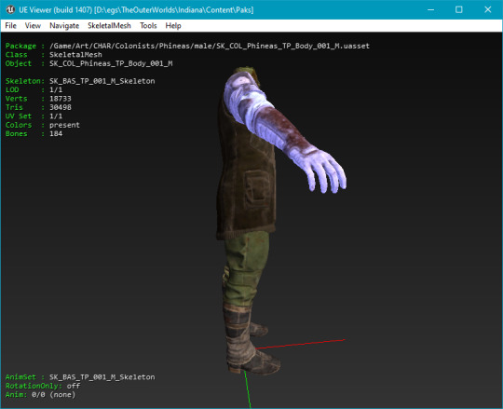Click the Skeleton value at top SK_BAS_TP_001_M_Skeleton

[102, 81]
